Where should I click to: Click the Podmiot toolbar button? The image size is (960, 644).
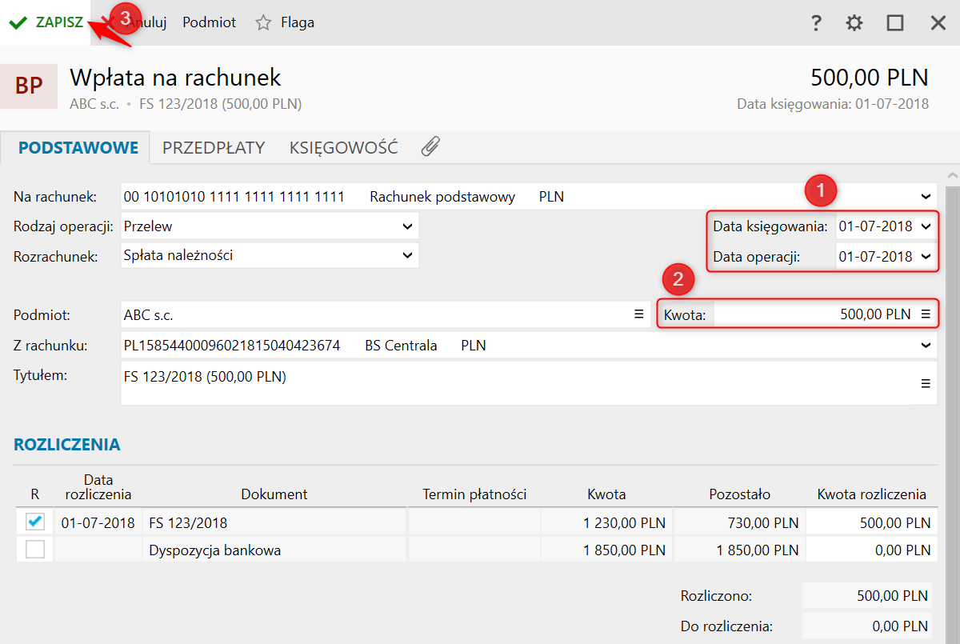point(209,22)
